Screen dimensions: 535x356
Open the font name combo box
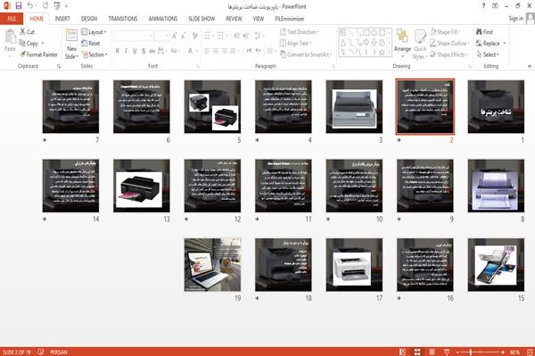[133, 35]
